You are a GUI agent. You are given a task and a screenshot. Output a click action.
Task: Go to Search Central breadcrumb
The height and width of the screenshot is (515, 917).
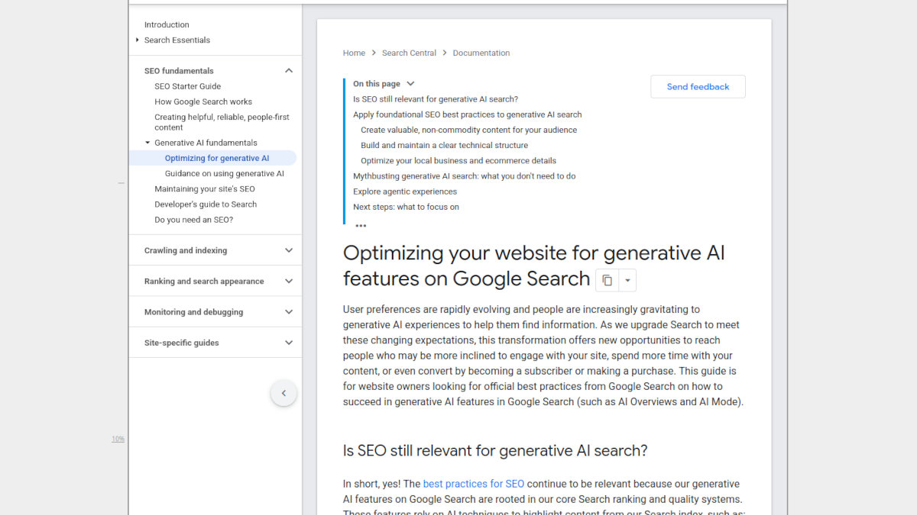[409, 53]
